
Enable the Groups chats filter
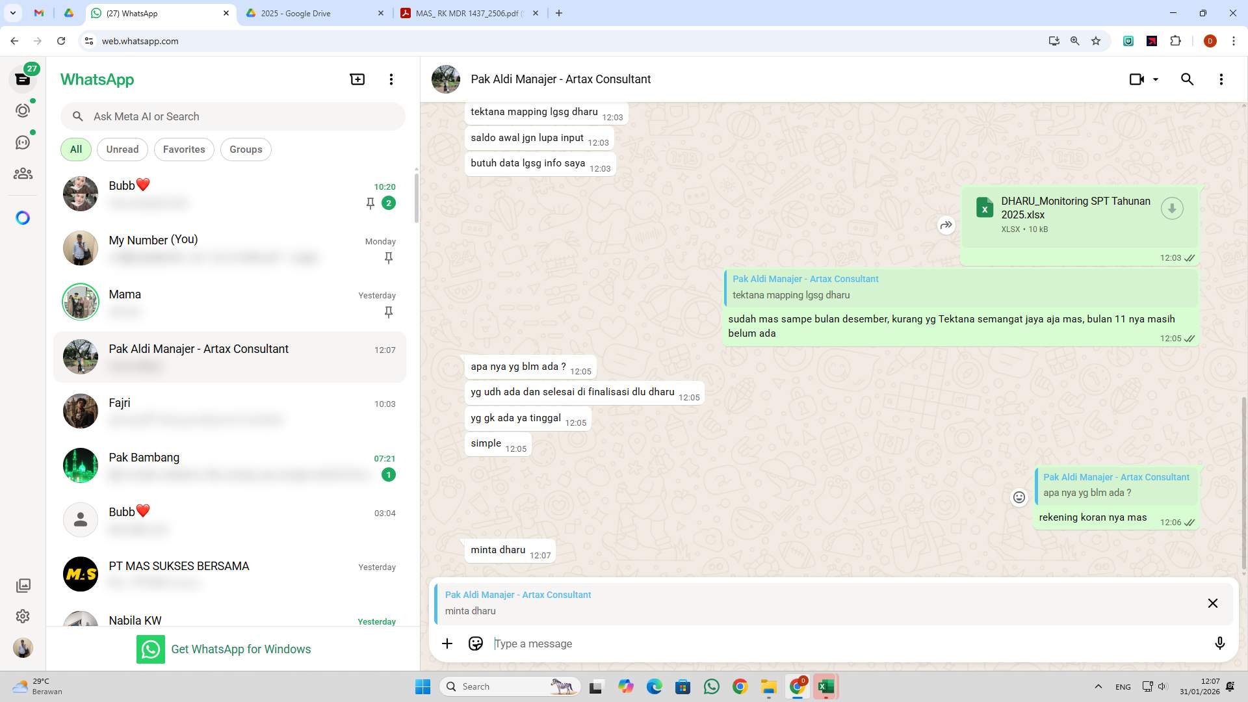pyautogui.click(x=246, y=149)
